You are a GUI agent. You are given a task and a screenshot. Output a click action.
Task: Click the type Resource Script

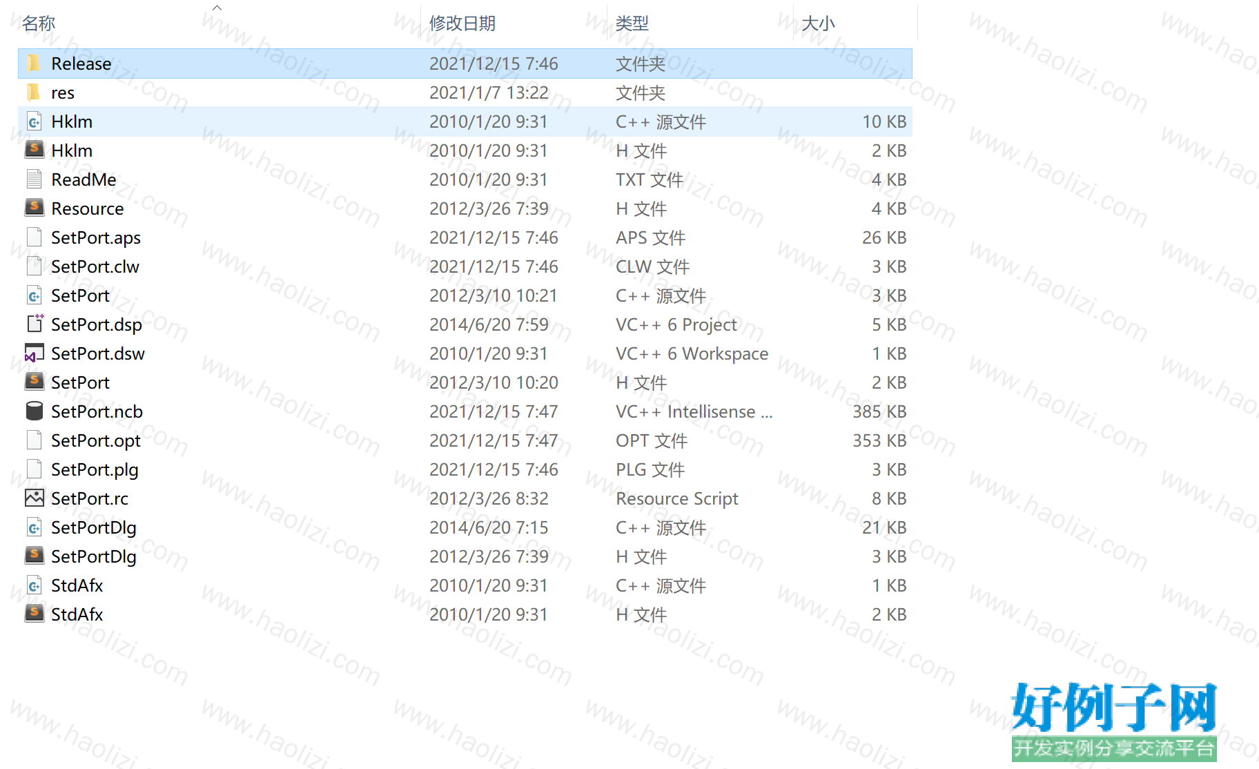pos(677,498)
